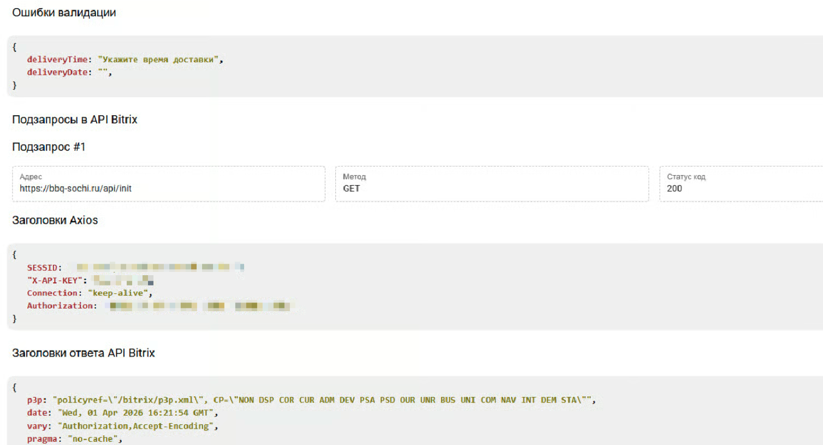Click the "Заголовки ответа API Bitrix" heading
The height and width of the screenshot is (445, 823).
tap(83, 353)
